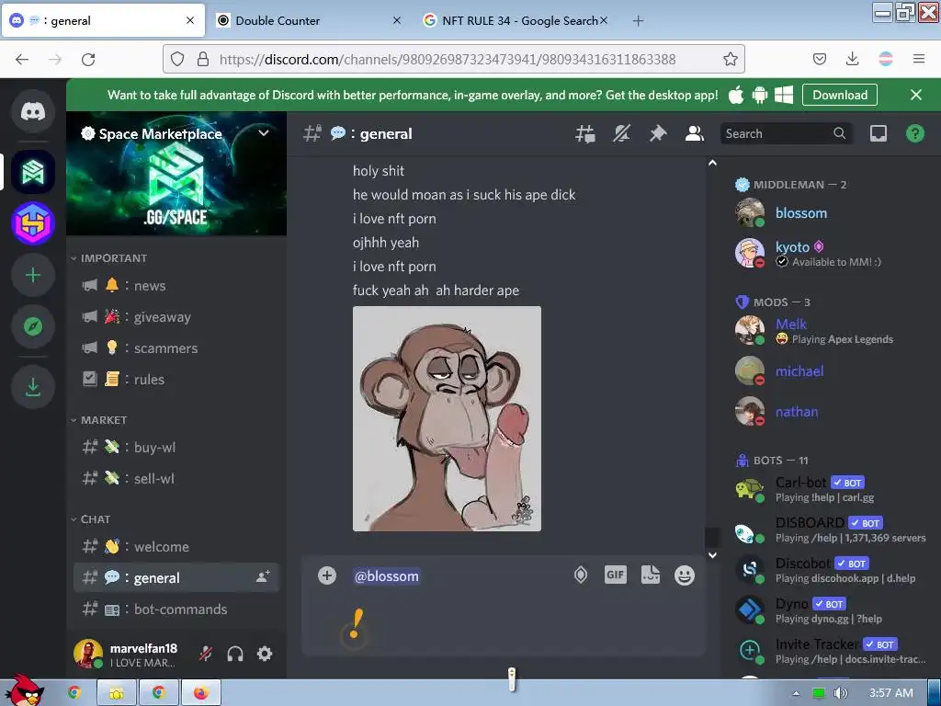Toggle channel notification mute bell in header
The width and height of the screenshot is (941, 706).
coord(621,133)
